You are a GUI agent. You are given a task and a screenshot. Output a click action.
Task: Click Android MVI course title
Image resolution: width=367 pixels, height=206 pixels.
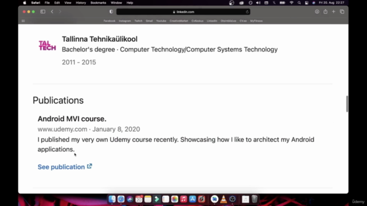(72, 118)
